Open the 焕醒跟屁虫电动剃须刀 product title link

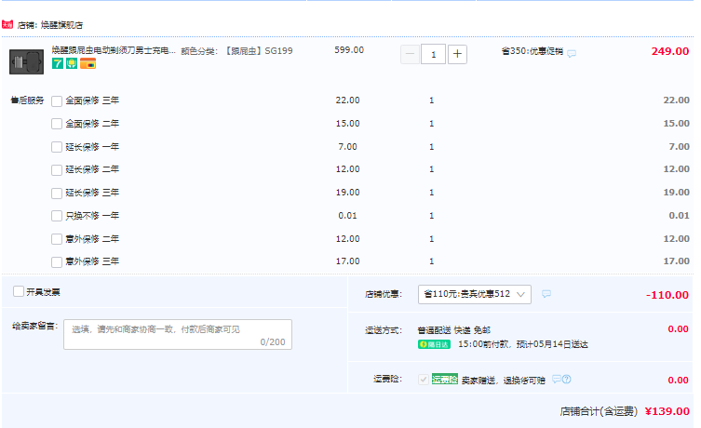click(x=114, y=50)
